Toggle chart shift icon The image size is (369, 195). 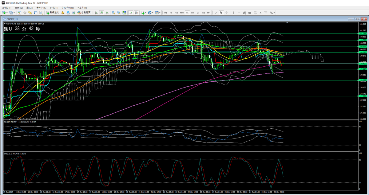[136, 13]
